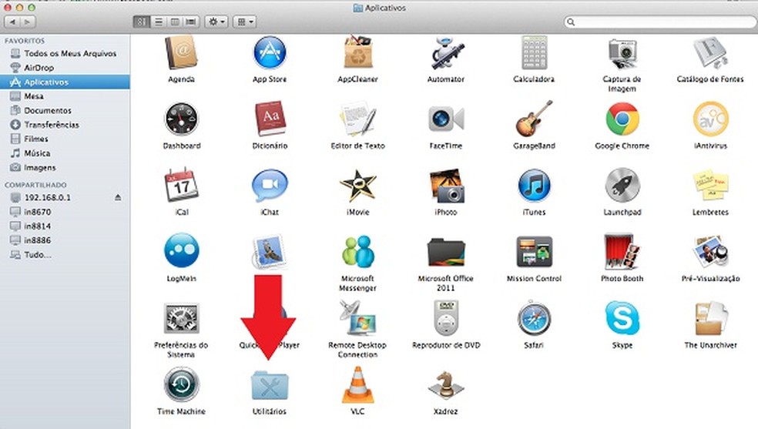Select Mission Control app icon
The width and height of the screenshot is (758, 429).
pyautogui.click(x=534, y=252)
